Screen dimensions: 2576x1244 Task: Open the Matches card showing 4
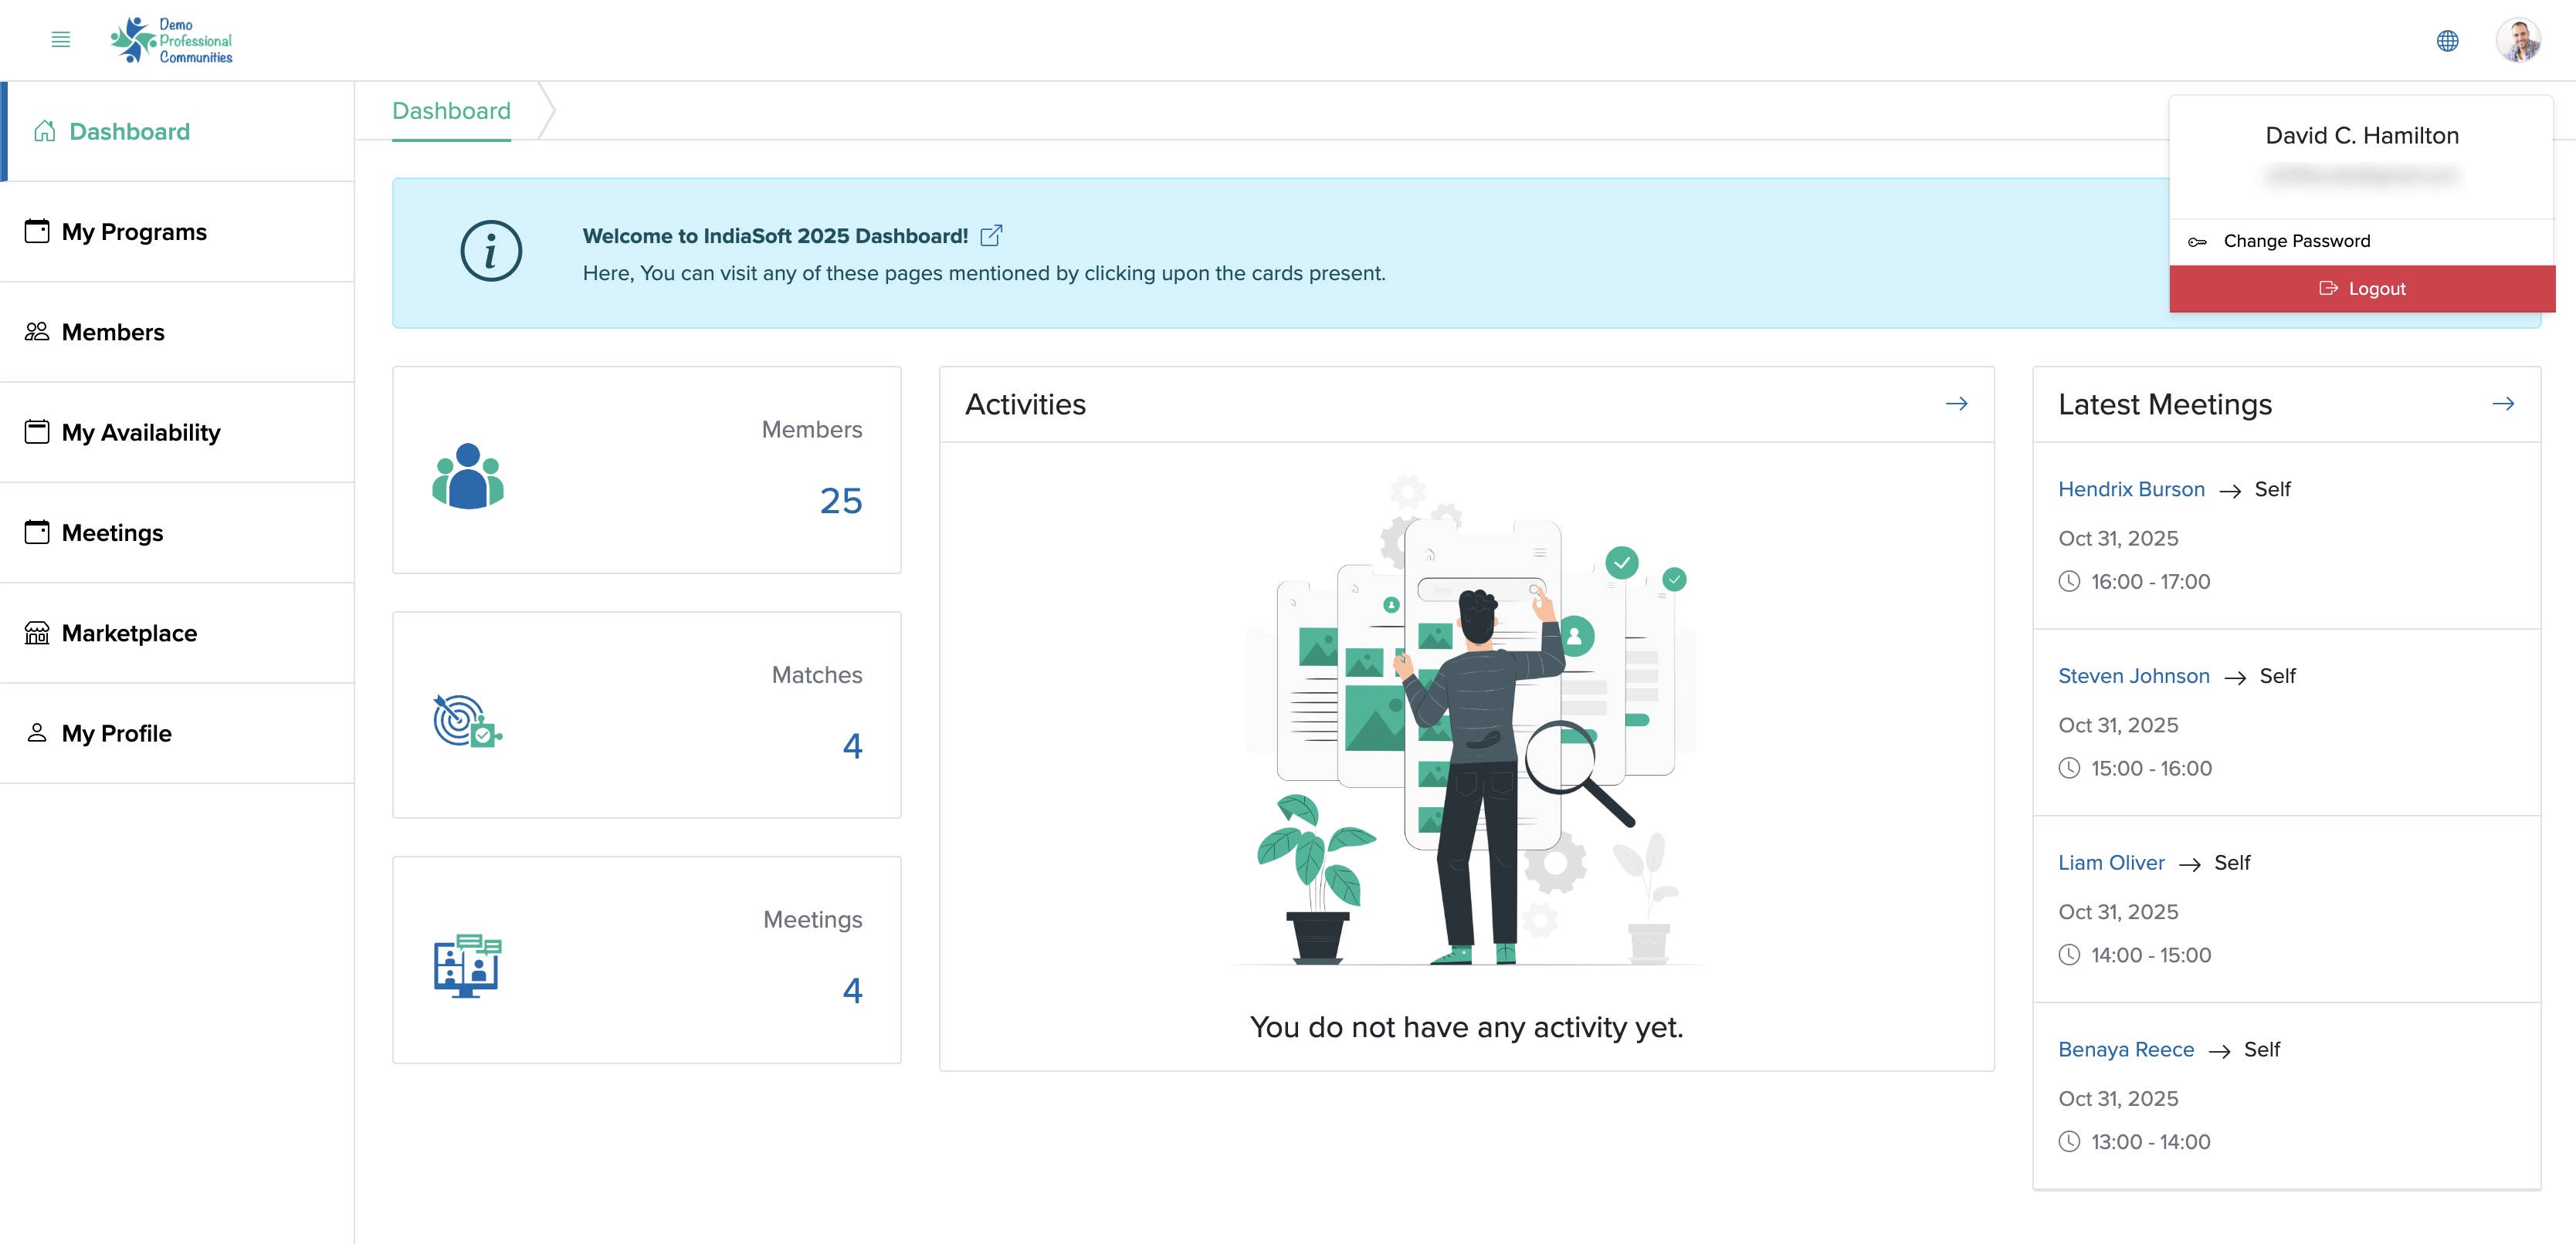pos(647,715)
